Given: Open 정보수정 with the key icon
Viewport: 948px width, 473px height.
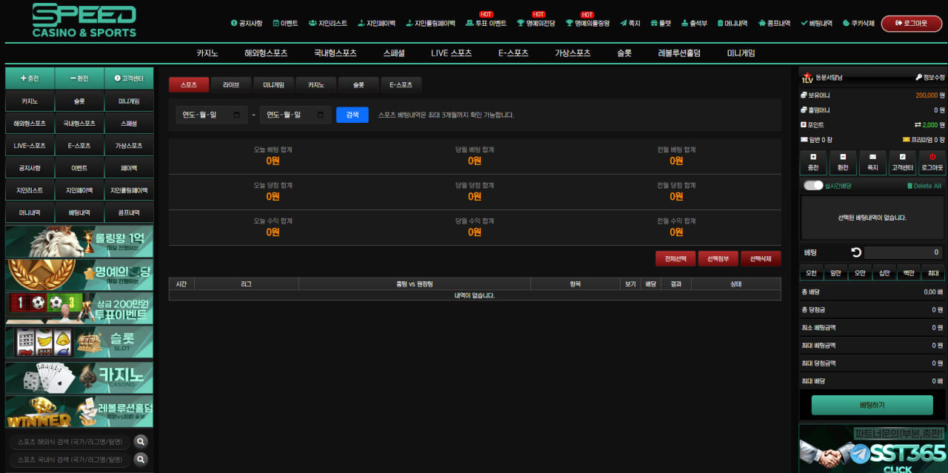Looking at the screenshot, I should coord(898,77).
